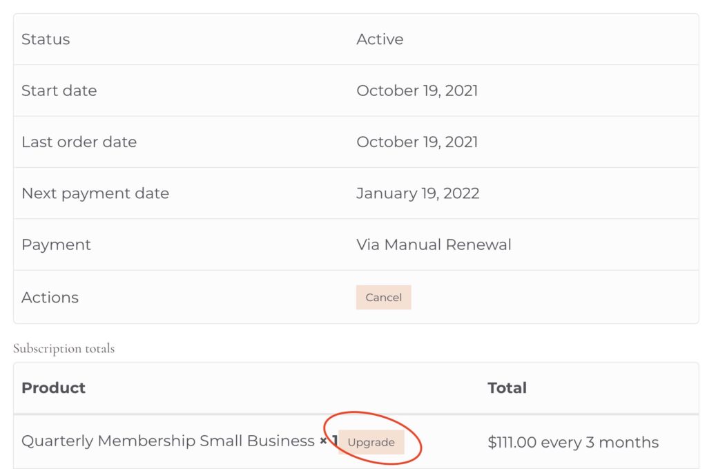
Task: Click the Upgrade button beside the product
Action: pos(371,442)
